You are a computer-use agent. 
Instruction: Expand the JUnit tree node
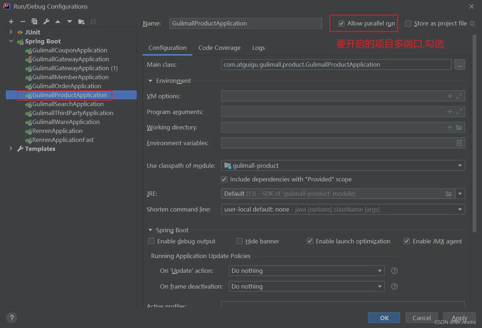click(x=11, y=32)
